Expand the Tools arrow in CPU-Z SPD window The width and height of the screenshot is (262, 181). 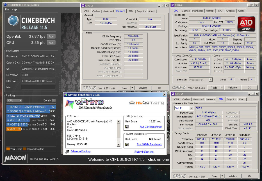222,176
